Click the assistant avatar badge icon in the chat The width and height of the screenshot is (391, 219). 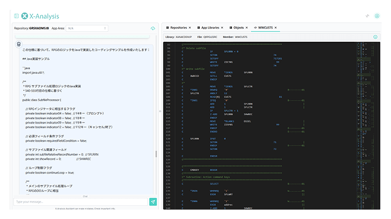click(x=19, y=45)
